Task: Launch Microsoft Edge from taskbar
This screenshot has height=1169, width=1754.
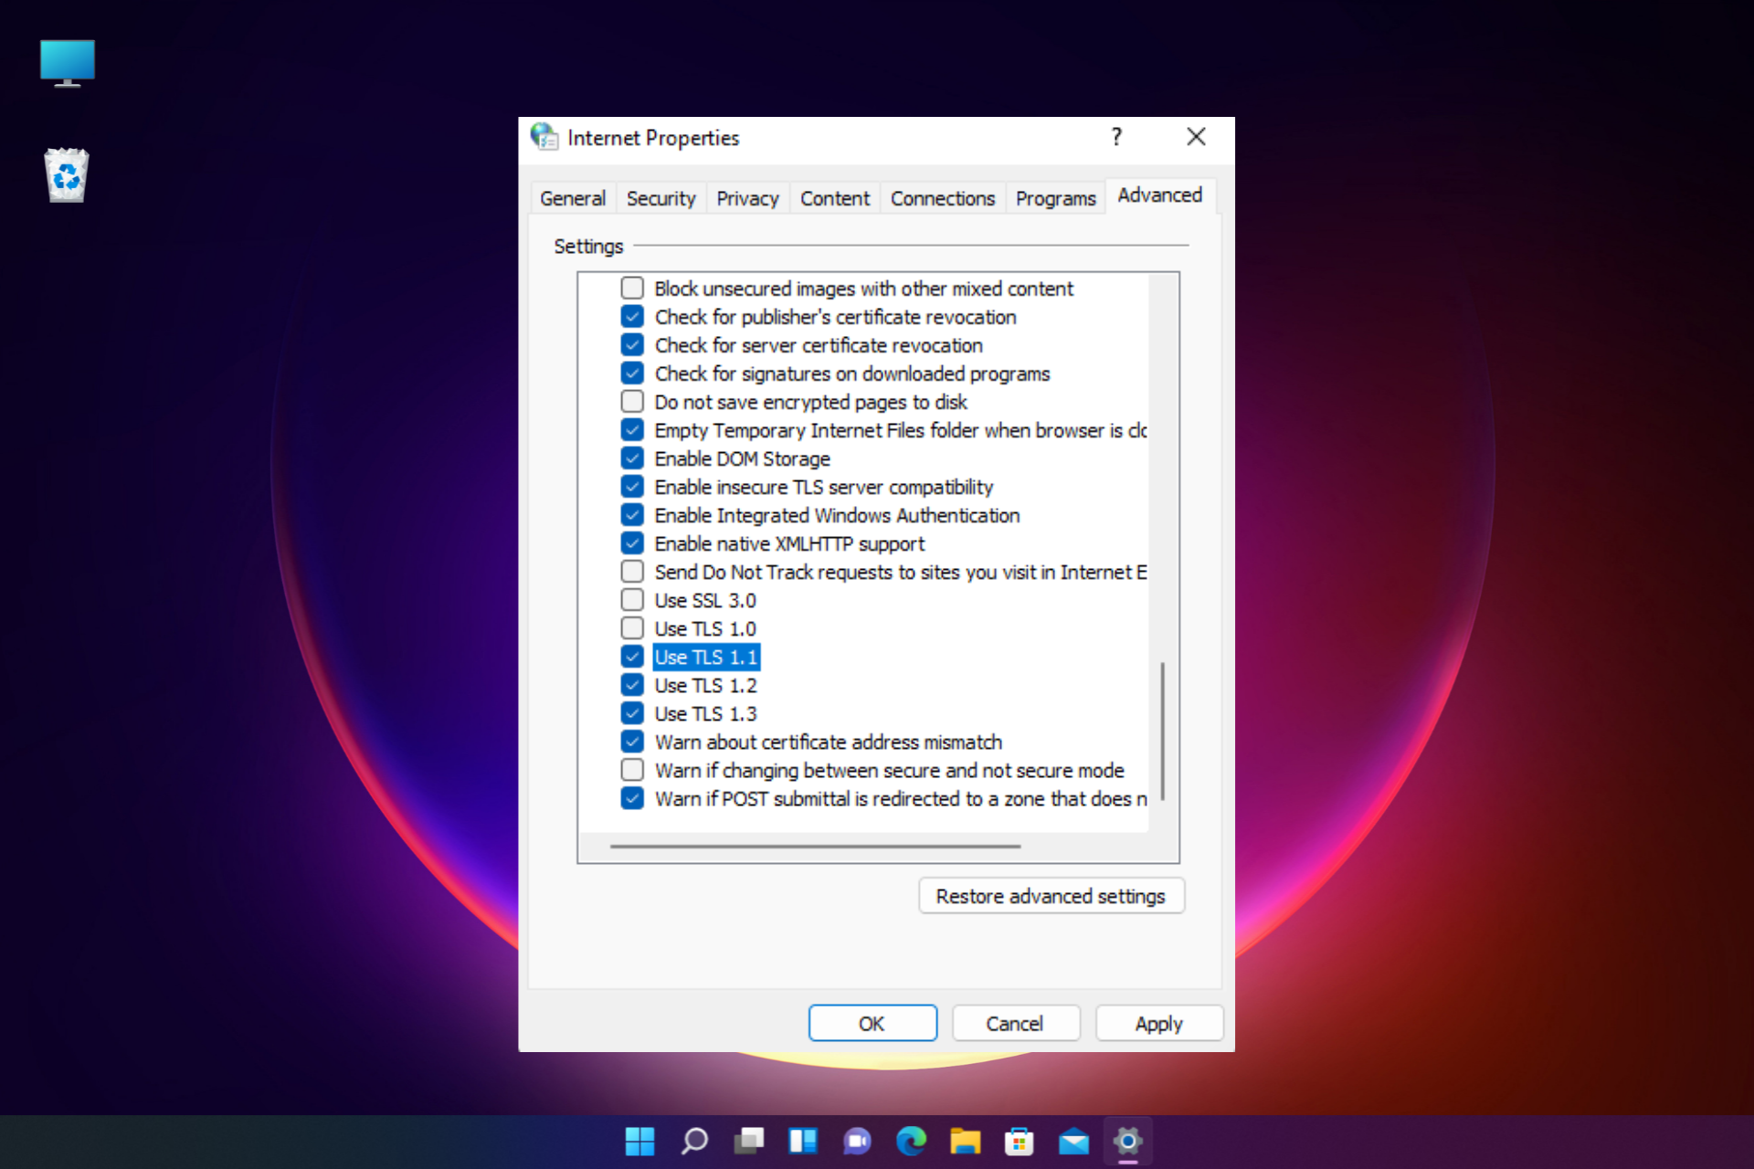Action: [x=911, y=1141]
